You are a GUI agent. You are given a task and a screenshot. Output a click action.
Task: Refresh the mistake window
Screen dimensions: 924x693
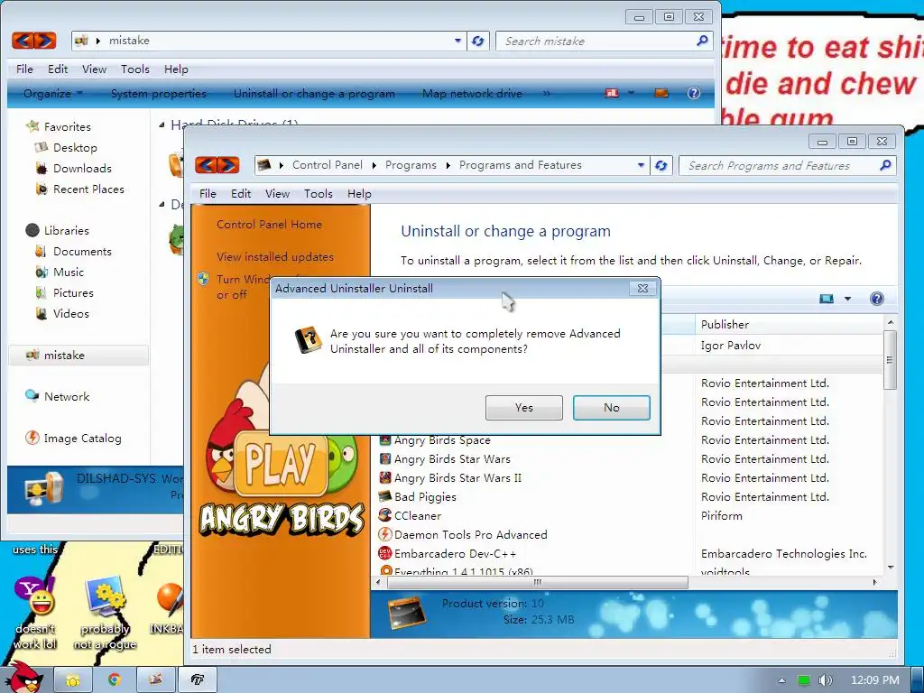point(478,42)
